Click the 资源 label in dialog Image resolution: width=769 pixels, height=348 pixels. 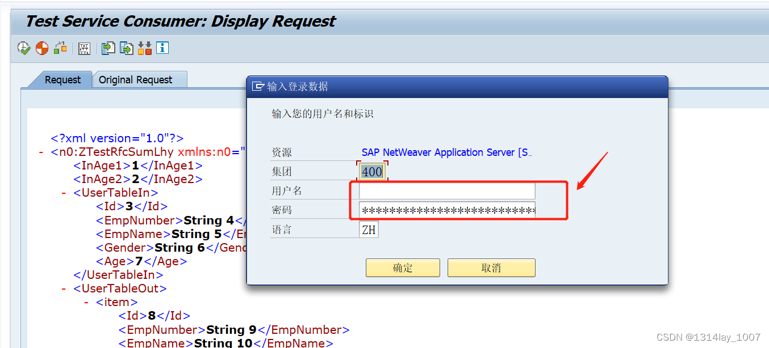282,152
